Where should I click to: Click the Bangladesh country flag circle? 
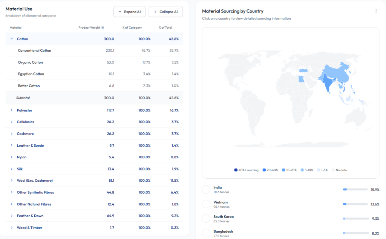[x=206, y=233]
